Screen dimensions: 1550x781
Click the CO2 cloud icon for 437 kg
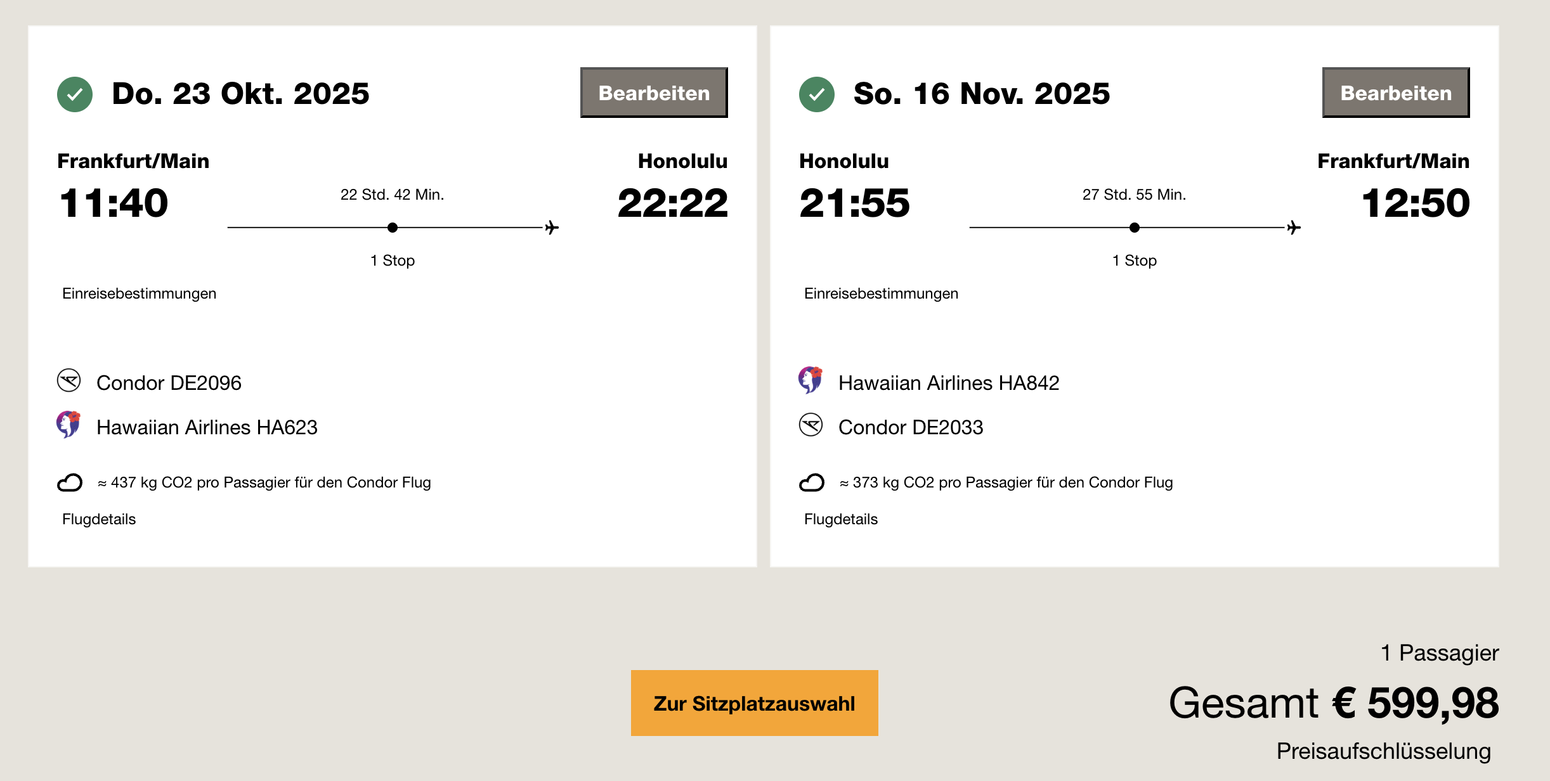pyautogui.click(x=70, y=483)
